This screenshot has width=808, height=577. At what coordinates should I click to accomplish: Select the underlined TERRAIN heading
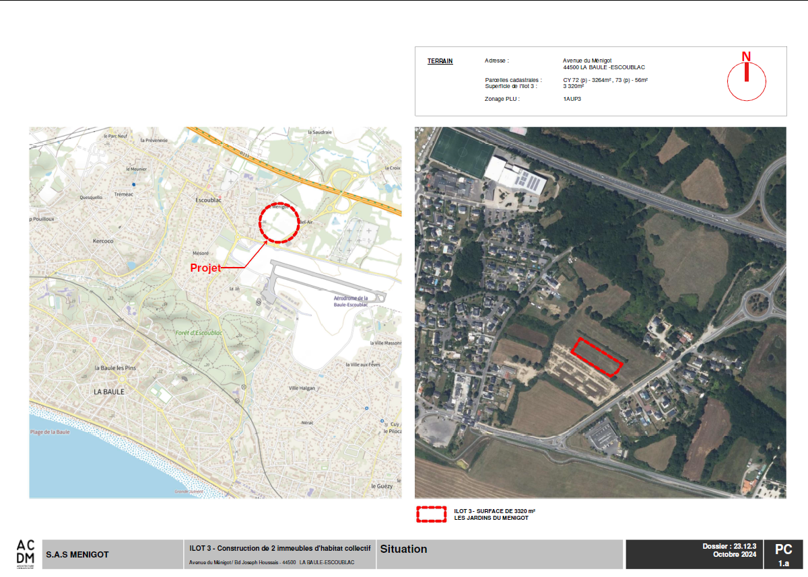(440, 61)
